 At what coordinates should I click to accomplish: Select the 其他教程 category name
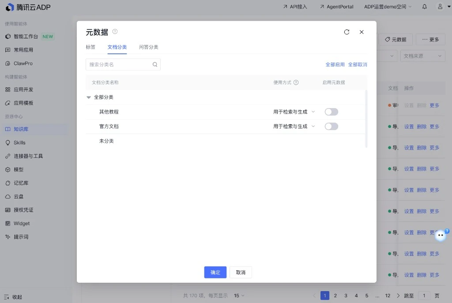[109, 112]
